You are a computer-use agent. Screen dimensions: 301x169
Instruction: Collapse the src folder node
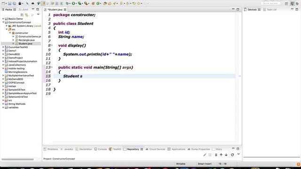click(x=7, y=29)
